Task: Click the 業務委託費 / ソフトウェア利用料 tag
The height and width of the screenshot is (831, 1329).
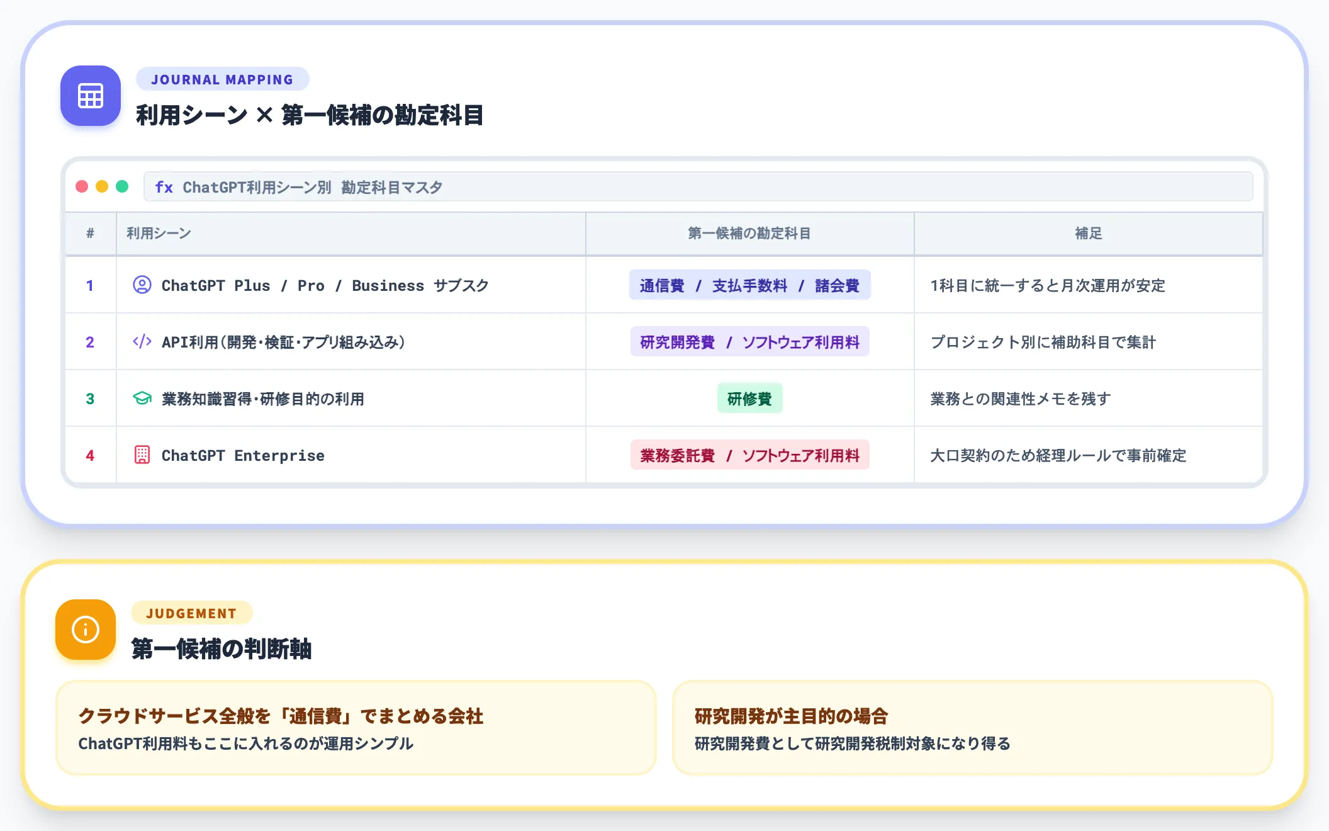Action: (749, 455)
